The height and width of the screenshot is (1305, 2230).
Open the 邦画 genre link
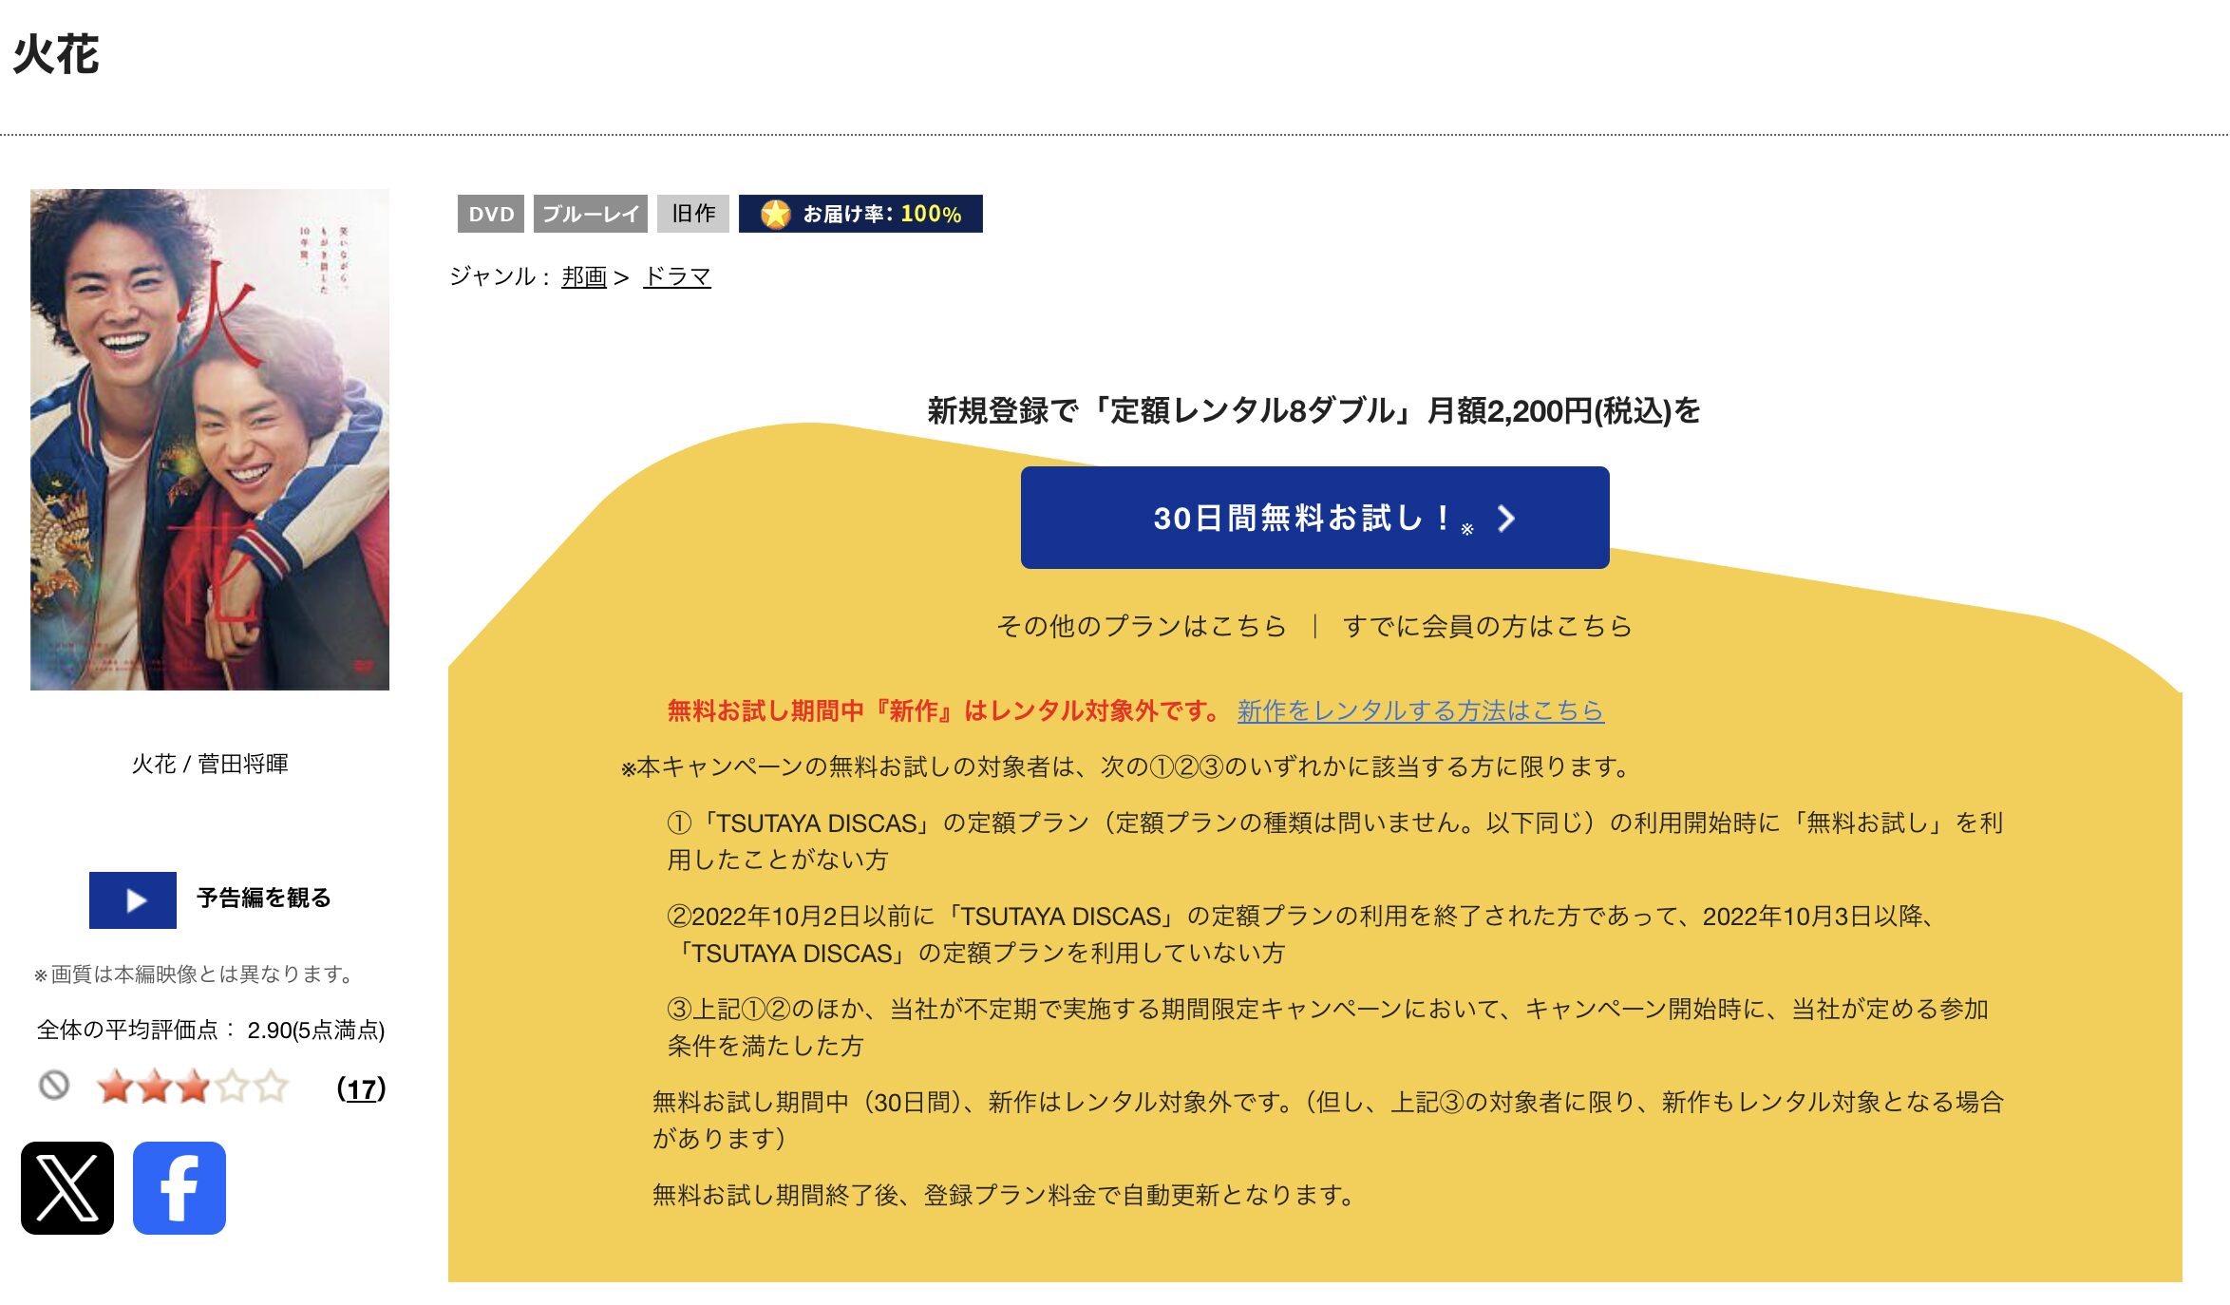pyautogui.click(x=584, y=276)
